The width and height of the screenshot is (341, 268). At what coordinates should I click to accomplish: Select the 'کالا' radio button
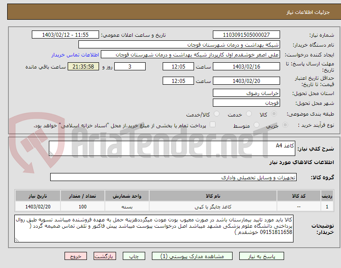click(x=274, y=114)
